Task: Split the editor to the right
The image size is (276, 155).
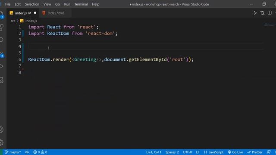Action: [270, 13]
